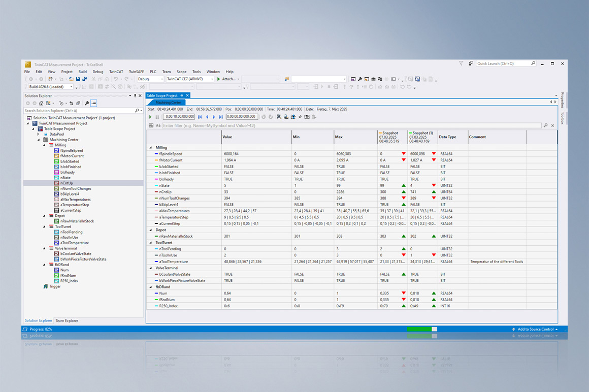Open the Debug configuration dropdown
Image resolution: width=589 pixels, height=392 pixels.
pyautogui.click(x=161, y=79)
